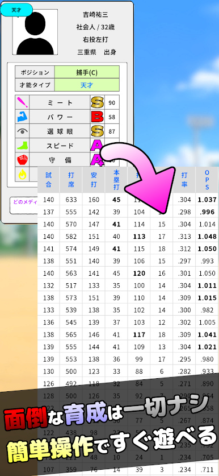Click the player name 吉崎祐三
Image resolution: width=219 pixels, height=476 pixels.
[95, 14]
